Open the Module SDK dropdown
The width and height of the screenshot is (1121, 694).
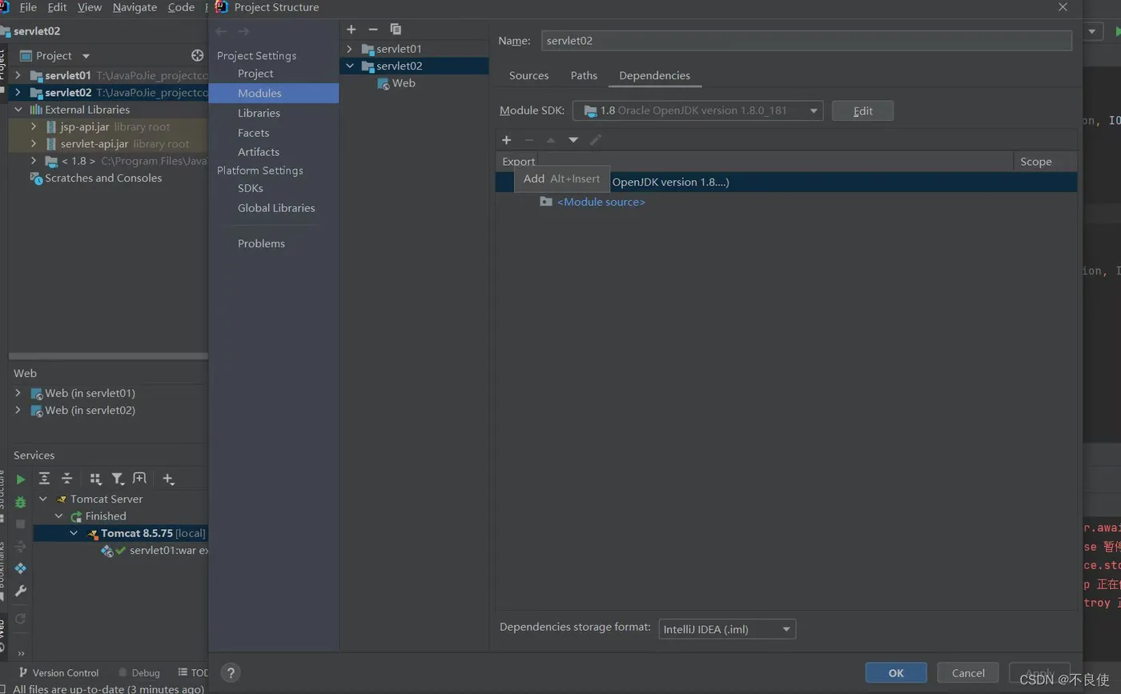[697, 110]
